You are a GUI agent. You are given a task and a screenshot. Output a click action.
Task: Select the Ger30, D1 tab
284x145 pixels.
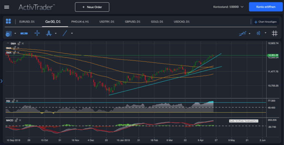click(x=53, y=22)
